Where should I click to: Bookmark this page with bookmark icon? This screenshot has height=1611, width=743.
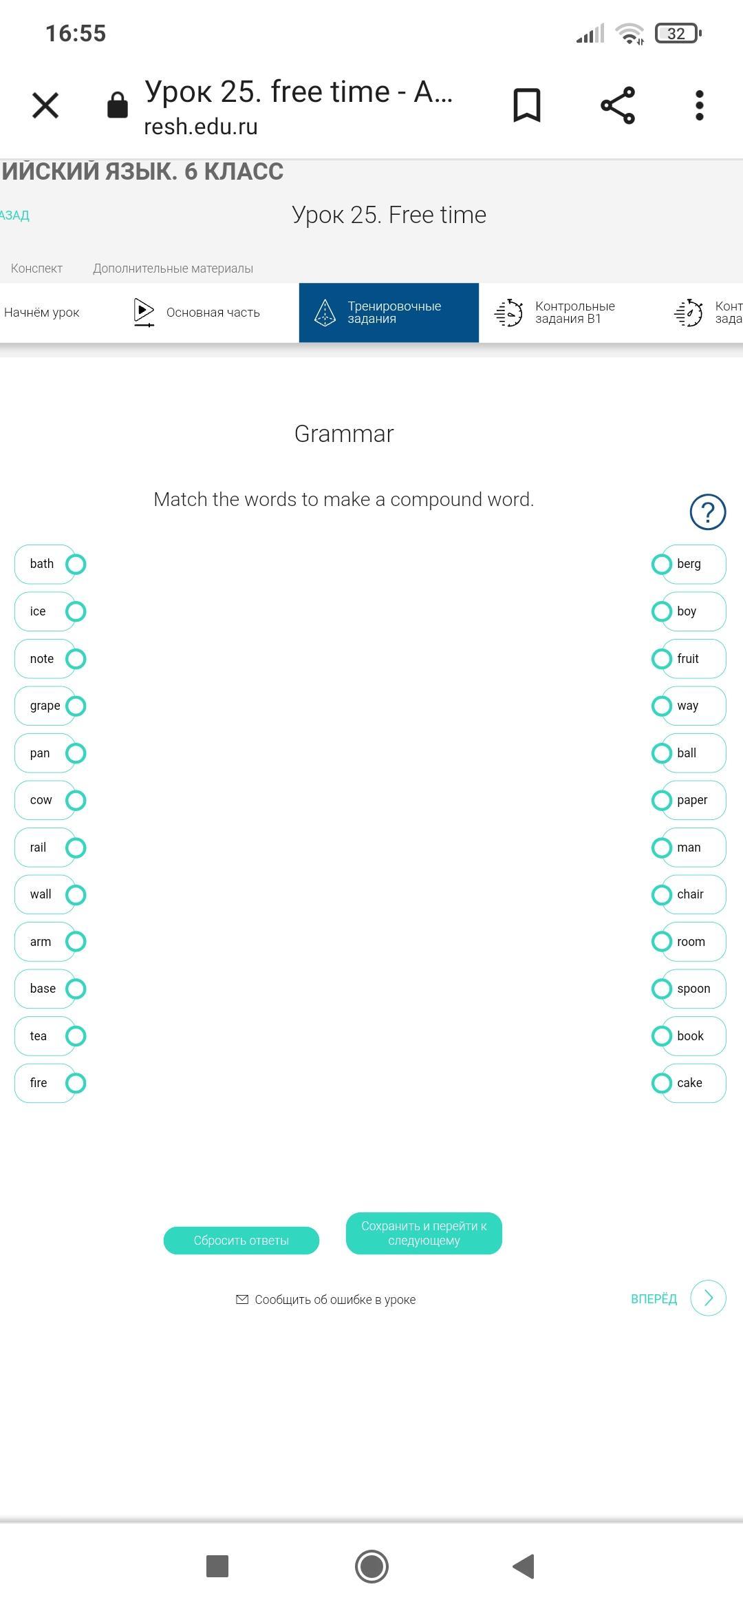(x=527, y=105)
